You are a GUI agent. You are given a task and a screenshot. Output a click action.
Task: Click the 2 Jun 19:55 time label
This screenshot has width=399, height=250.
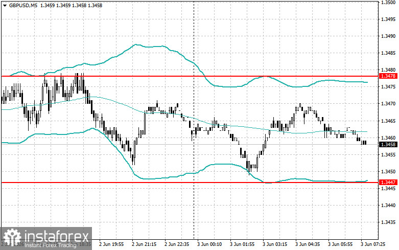(x=111, y=244)
